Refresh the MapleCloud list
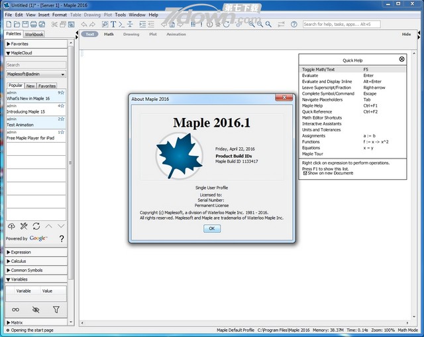424x337 pixels. click(36, 226)
